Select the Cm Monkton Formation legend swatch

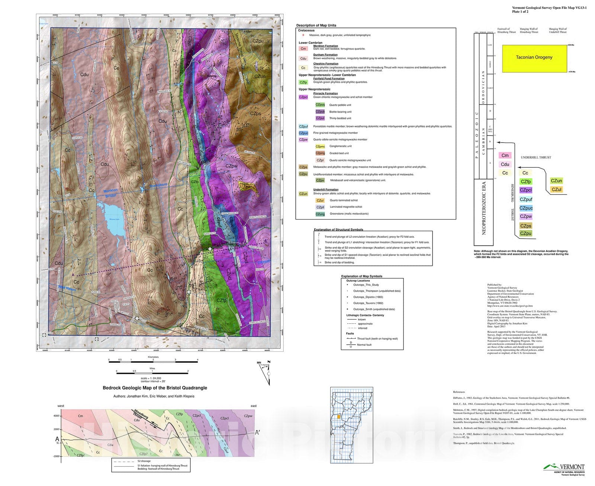[303, 49]
